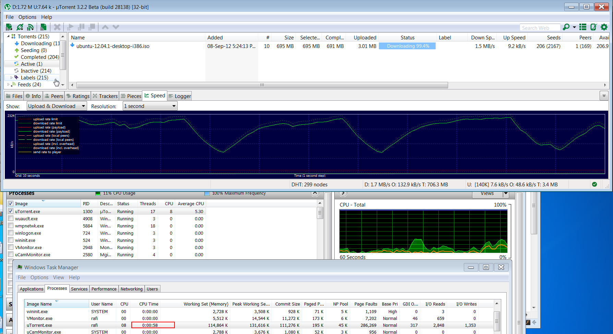Select Seeding (0) category in sidebar
The image size is (613, 334).
point(31,50)
